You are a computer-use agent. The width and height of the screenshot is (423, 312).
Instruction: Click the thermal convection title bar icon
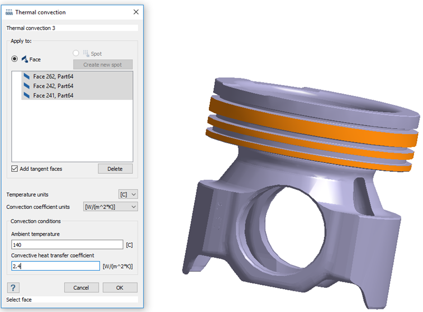(9, 12)
